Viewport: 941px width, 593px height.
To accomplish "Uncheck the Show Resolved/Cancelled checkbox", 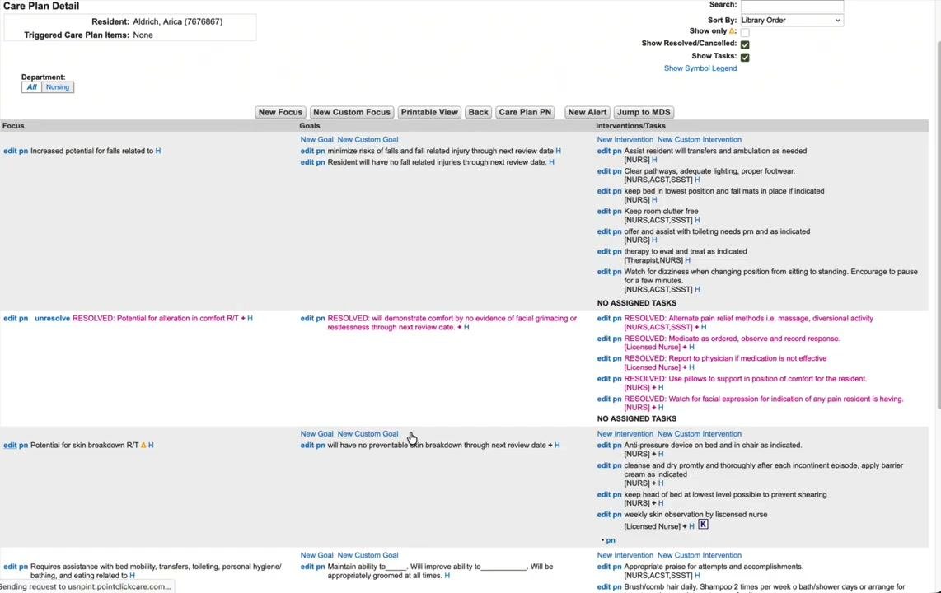I will click(x=745, y=44).
